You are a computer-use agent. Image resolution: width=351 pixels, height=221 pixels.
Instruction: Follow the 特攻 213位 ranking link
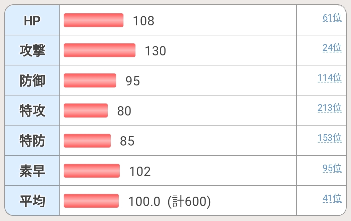(330, 108)
